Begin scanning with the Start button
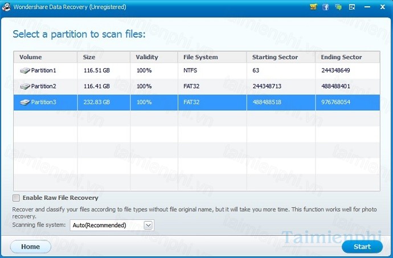The width and height of the screenshot is (393, 258). click(x=362, y=247)
